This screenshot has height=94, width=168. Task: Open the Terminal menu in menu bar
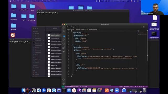tap(44, 1)
